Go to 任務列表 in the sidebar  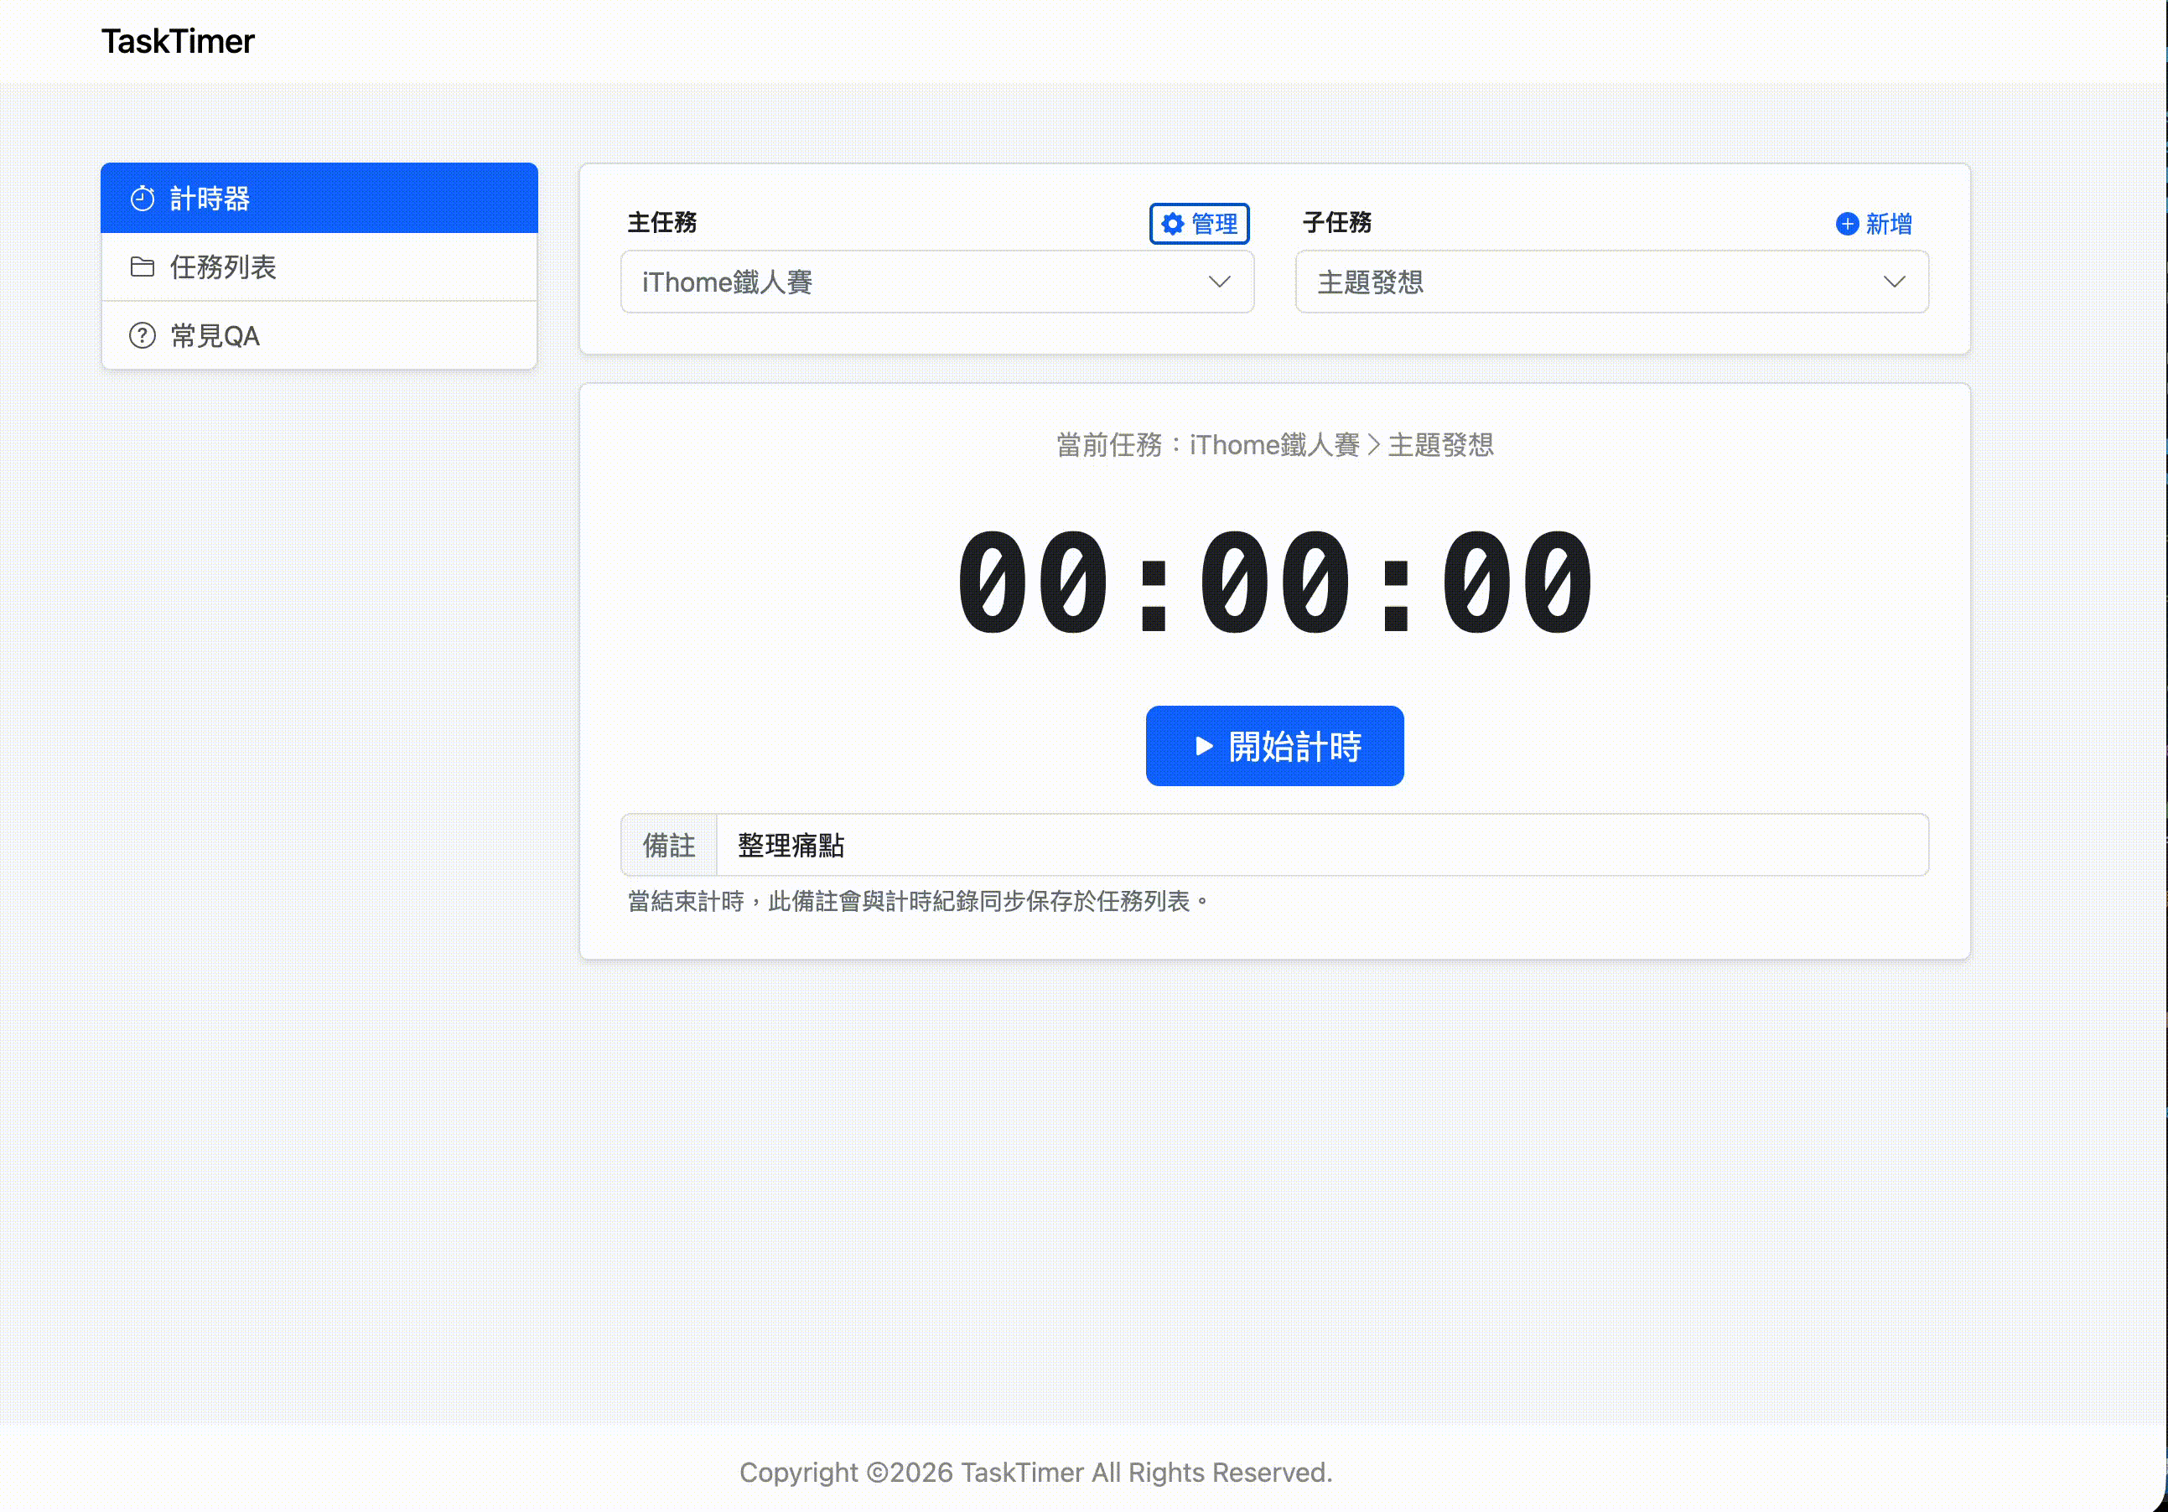319,267
